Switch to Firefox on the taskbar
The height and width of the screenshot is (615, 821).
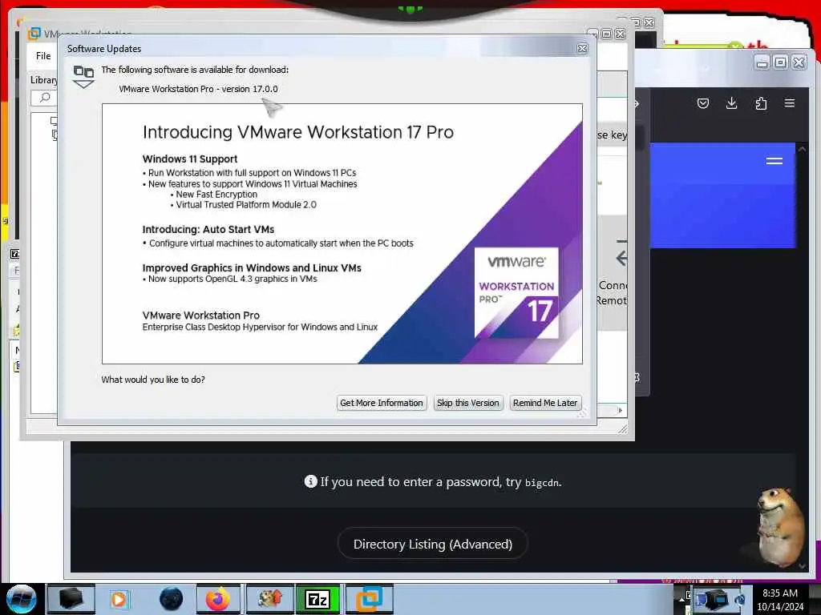[x=218, y=599]
